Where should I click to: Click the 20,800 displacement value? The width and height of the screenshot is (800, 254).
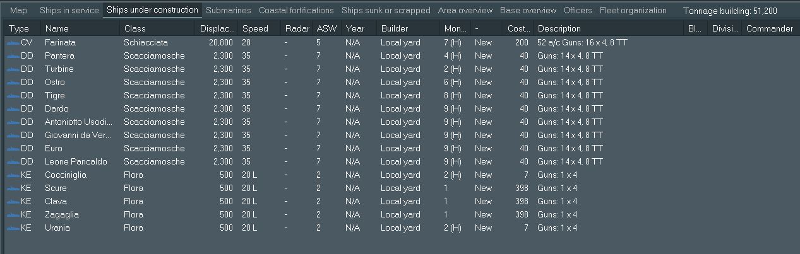click(x=220, y=43)
